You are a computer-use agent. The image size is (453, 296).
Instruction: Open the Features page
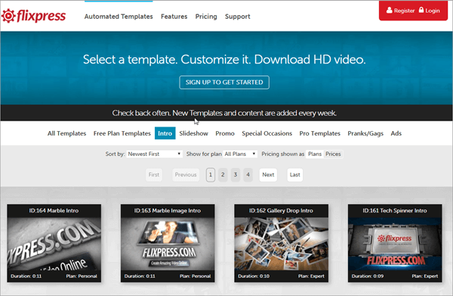tap(174, 17)
